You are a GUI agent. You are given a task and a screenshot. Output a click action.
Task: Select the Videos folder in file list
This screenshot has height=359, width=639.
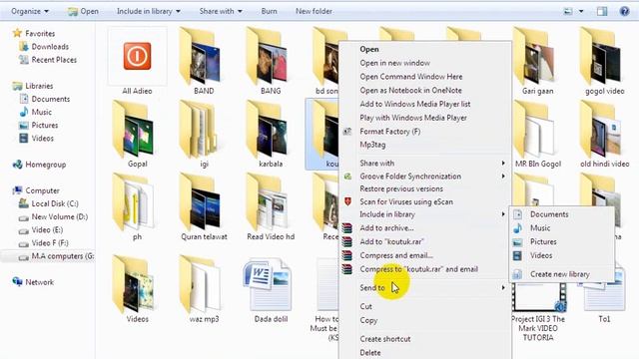[x=138, y=289]
